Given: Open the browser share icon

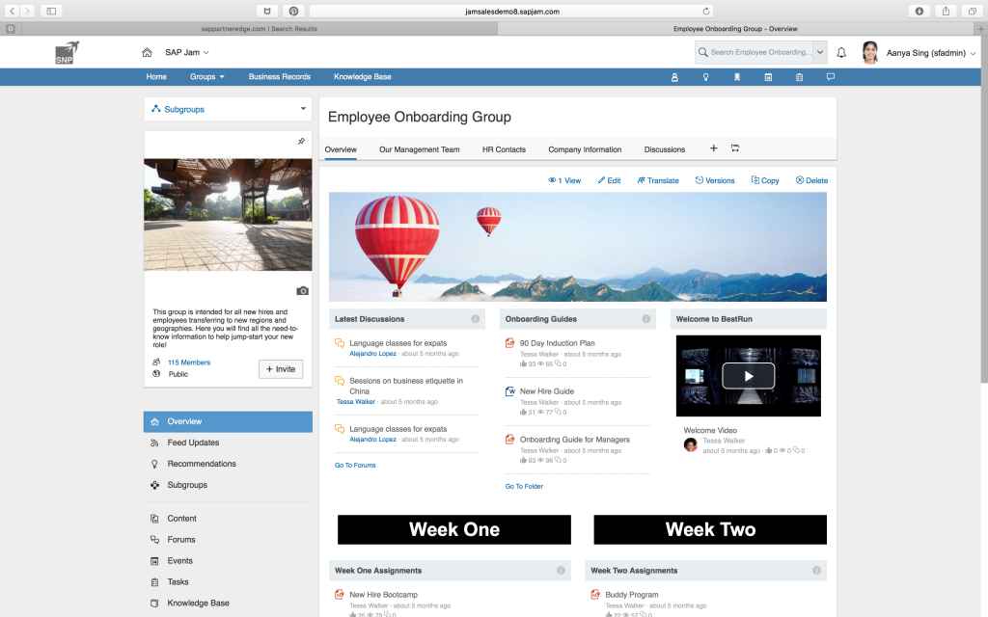Looking at the screenshot, I should click(946, 11).
